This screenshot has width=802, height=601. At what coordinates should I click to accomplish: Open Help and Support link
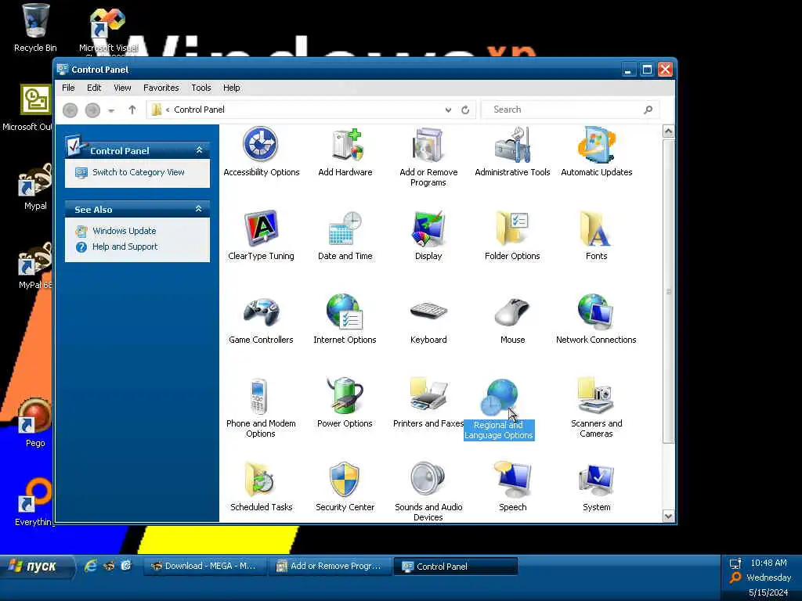(125, 247)
